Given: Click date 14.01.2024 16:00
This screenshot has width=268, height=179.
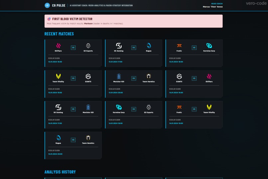Looking at the screenshot, I should point(176,93).
